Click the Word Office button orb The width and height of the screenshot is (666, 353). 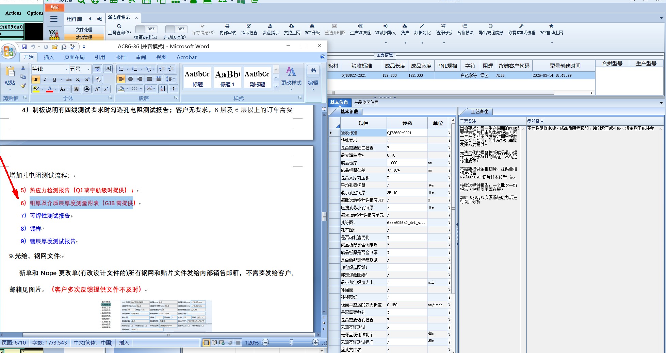[9, 52]
